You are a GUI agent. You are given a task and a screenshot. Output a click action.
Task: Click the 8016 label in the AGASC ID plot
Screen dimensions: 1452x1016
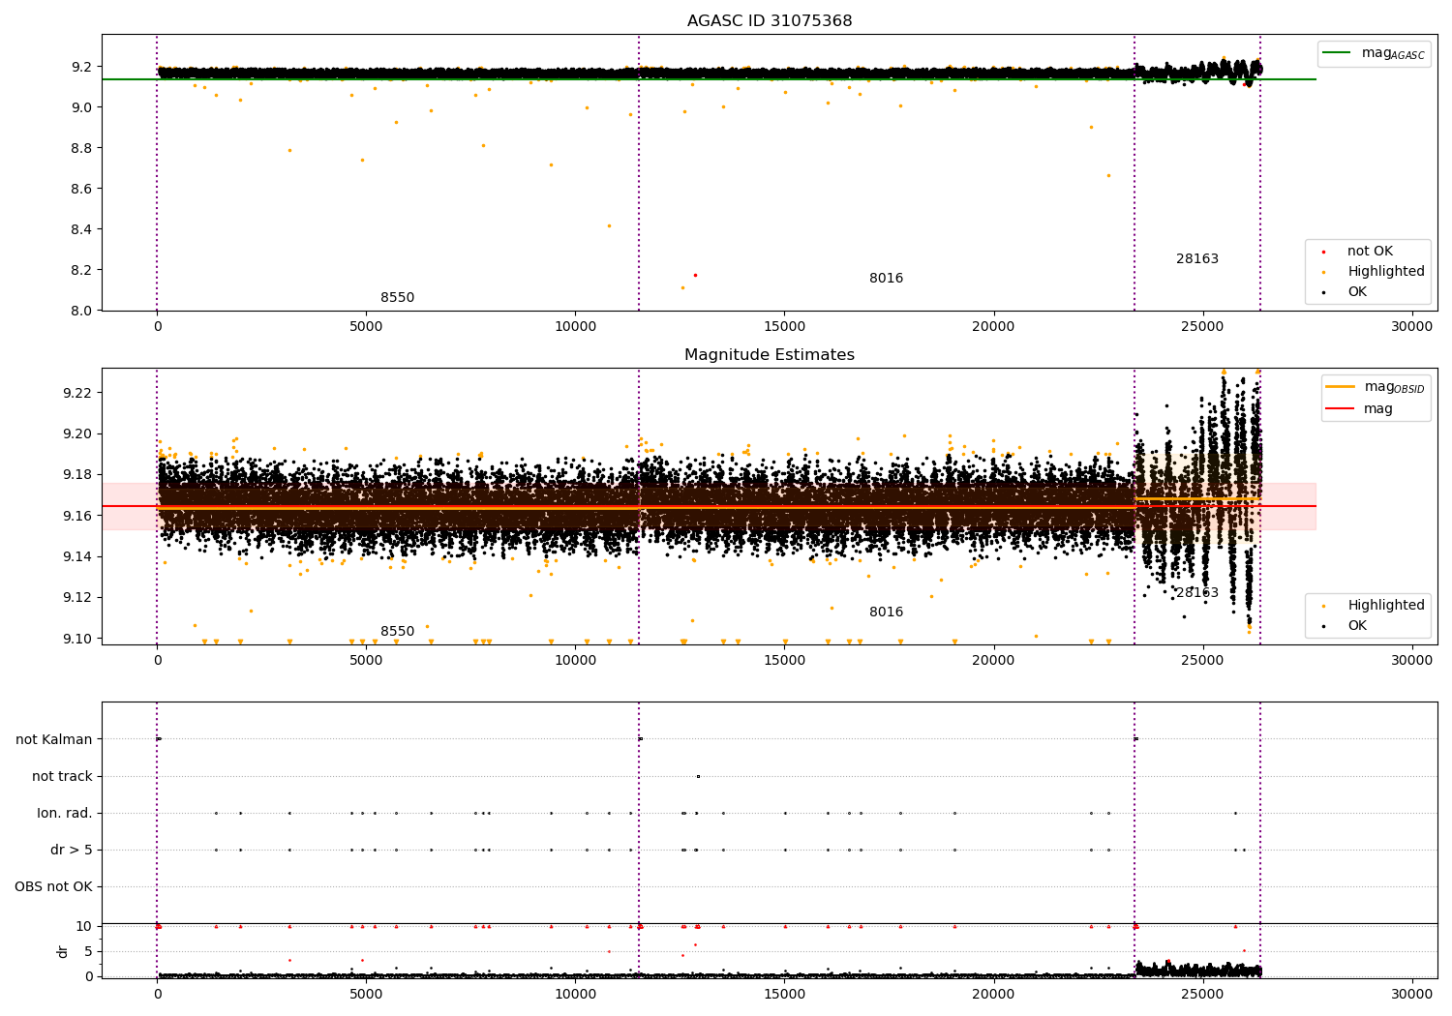pos(886,279)
